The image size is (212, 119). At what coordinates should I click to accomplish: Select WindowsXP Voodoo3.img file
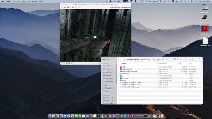point(160,87)
